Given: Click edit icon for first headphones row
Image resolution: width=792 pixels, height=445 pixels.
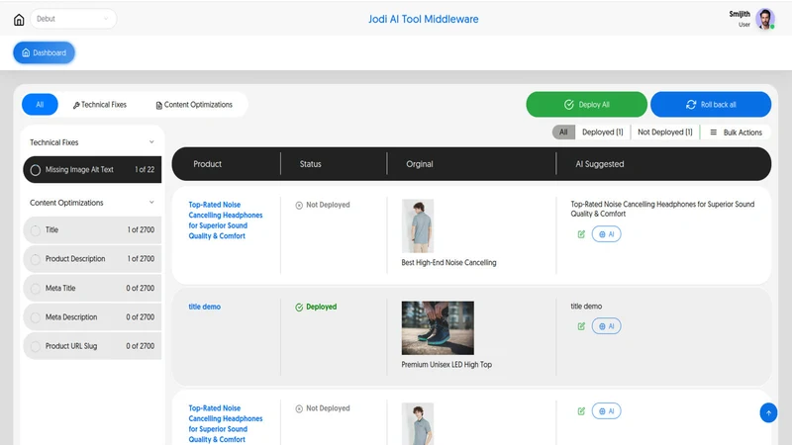Looking at the screenshot, I should 581,234.
